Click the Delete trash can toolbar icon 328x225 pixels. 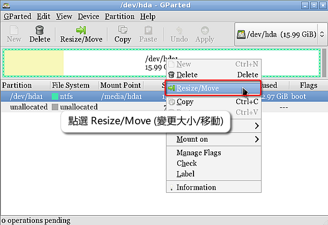[39, 31]
